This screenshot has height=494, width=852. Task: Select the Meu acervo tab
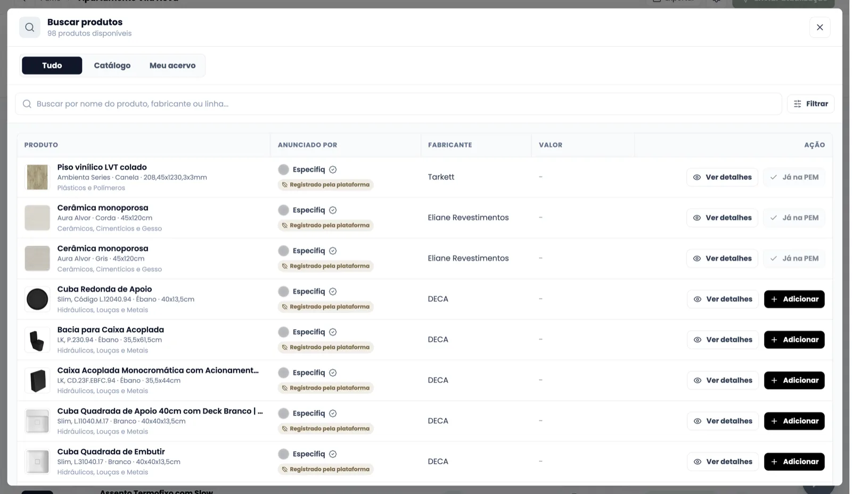click(173, 65)
